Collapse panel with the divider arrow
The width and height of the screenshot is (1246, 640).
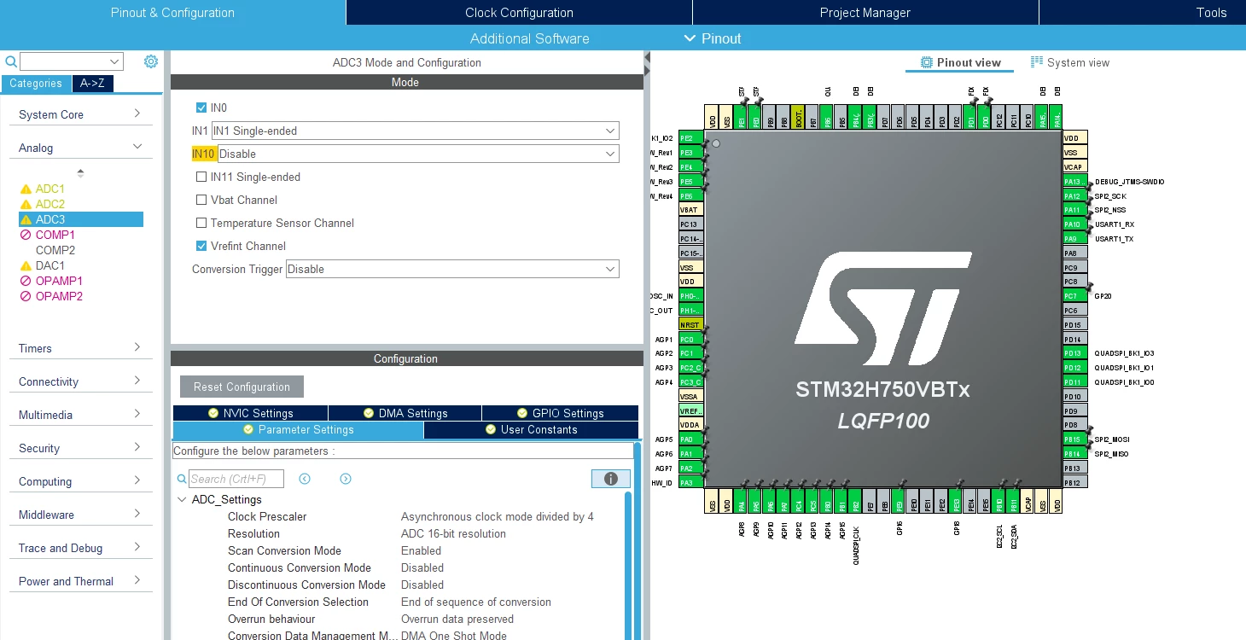(x=647, y=57)
